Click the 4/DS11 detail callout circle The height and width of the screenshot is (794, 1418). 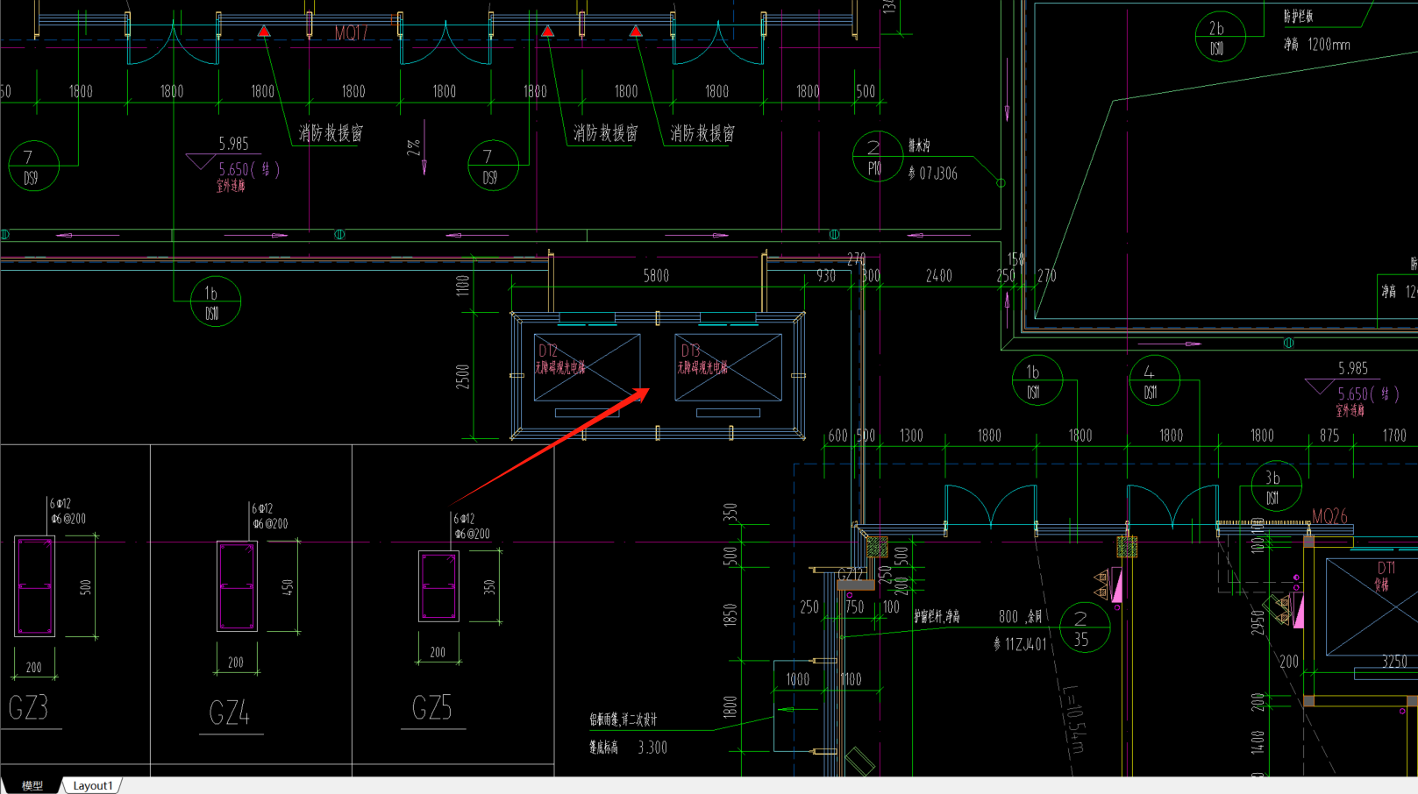pos(1154,381)
